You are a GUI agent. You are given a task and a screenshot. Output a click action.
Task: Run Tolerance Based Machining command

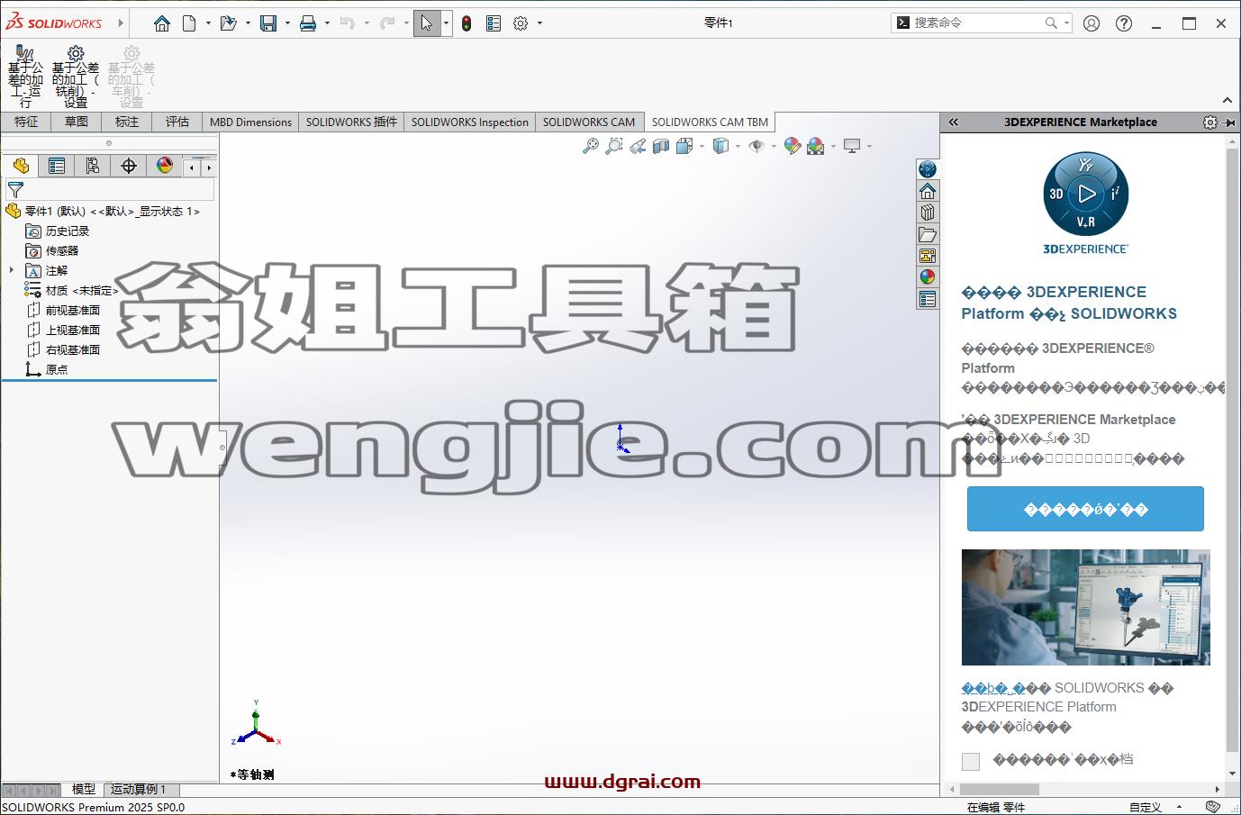[25, 78]
